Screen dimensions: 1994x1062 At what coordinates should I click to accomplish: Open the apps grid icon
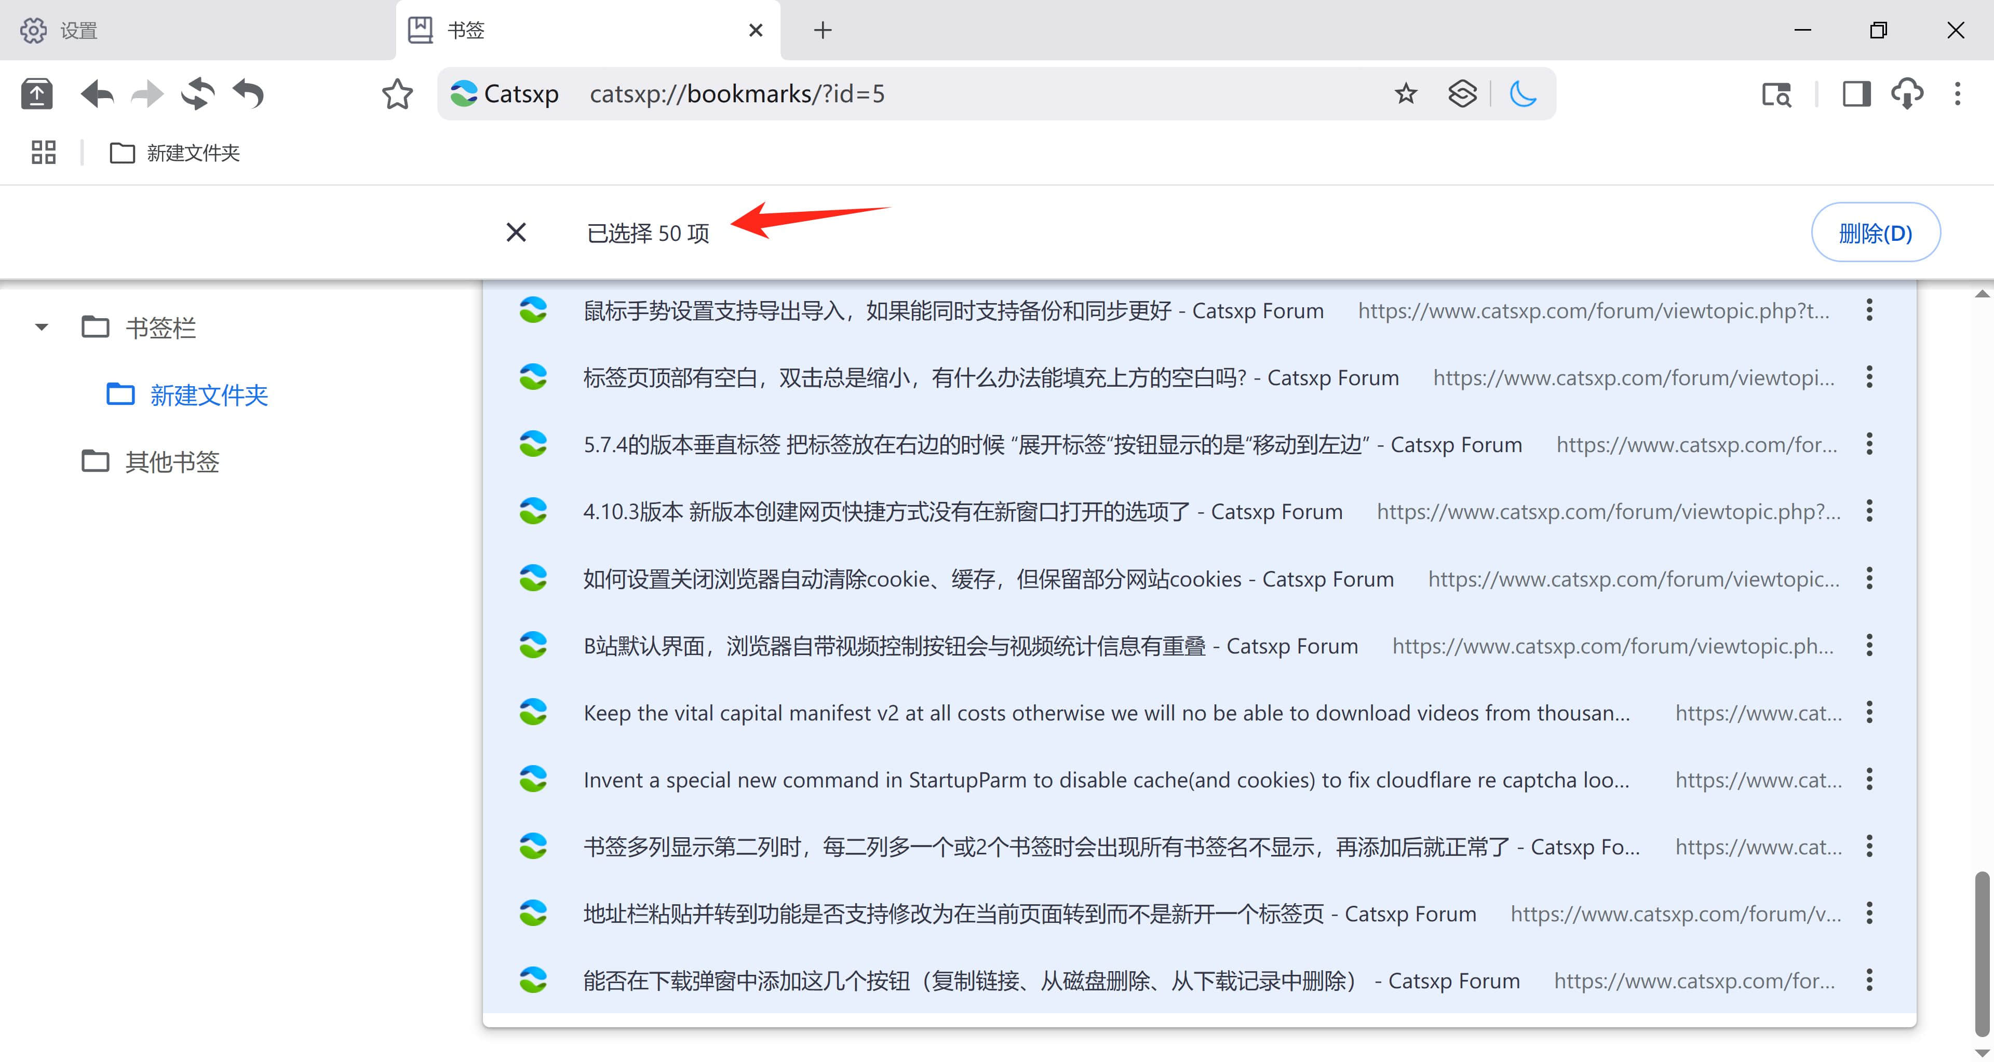43,153
